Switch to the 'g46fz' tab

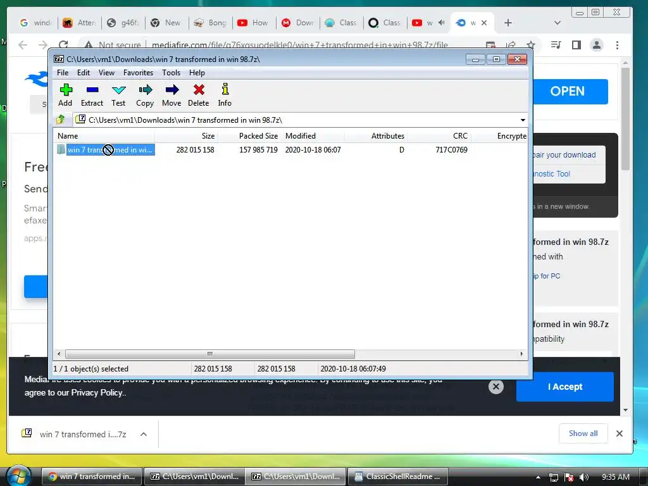pyautogui.click(x=123, y=23)
